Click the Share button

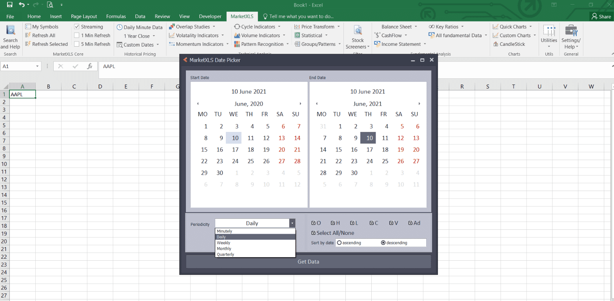(x=601, y=16)
